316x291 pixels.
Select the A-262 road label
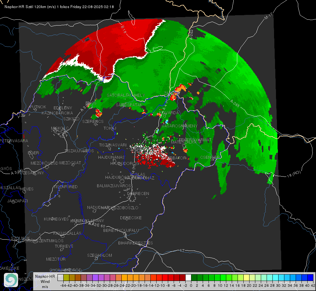click(191, 34)
